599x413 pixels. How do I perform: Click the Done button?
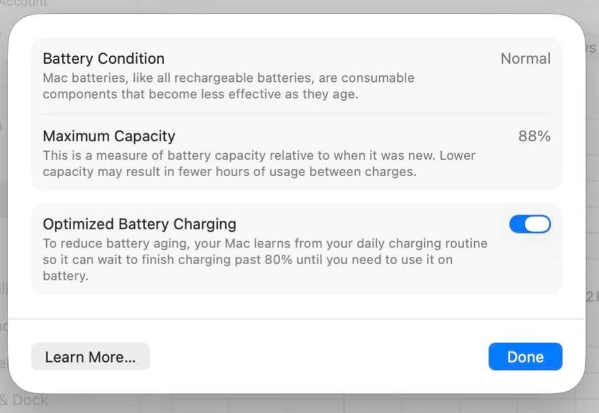coord(525,357)
